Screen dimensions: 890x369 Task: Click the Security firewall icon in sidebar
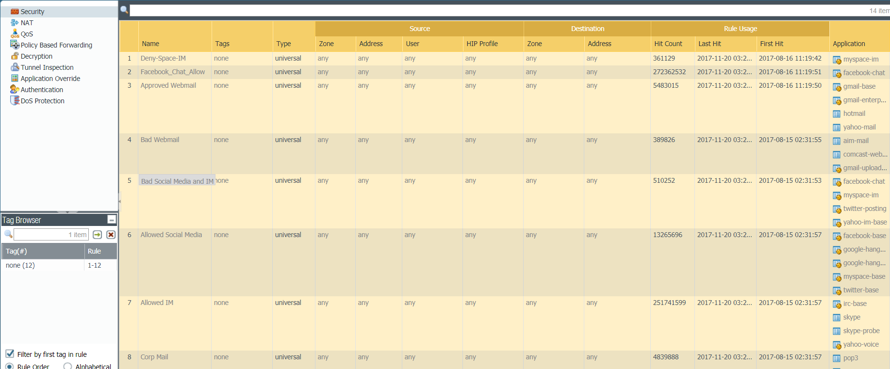click(x=15, y=12)
